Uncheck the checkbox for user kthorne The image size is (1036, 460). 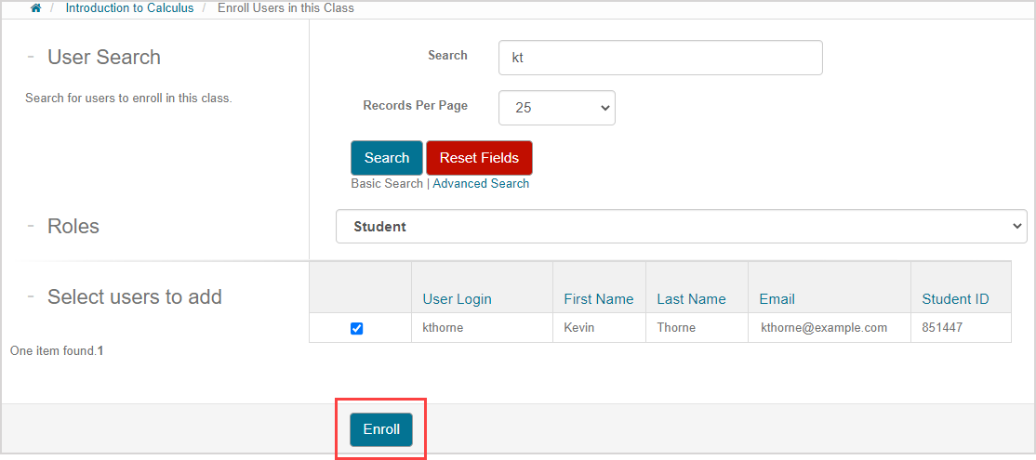(x=357, y=328)
